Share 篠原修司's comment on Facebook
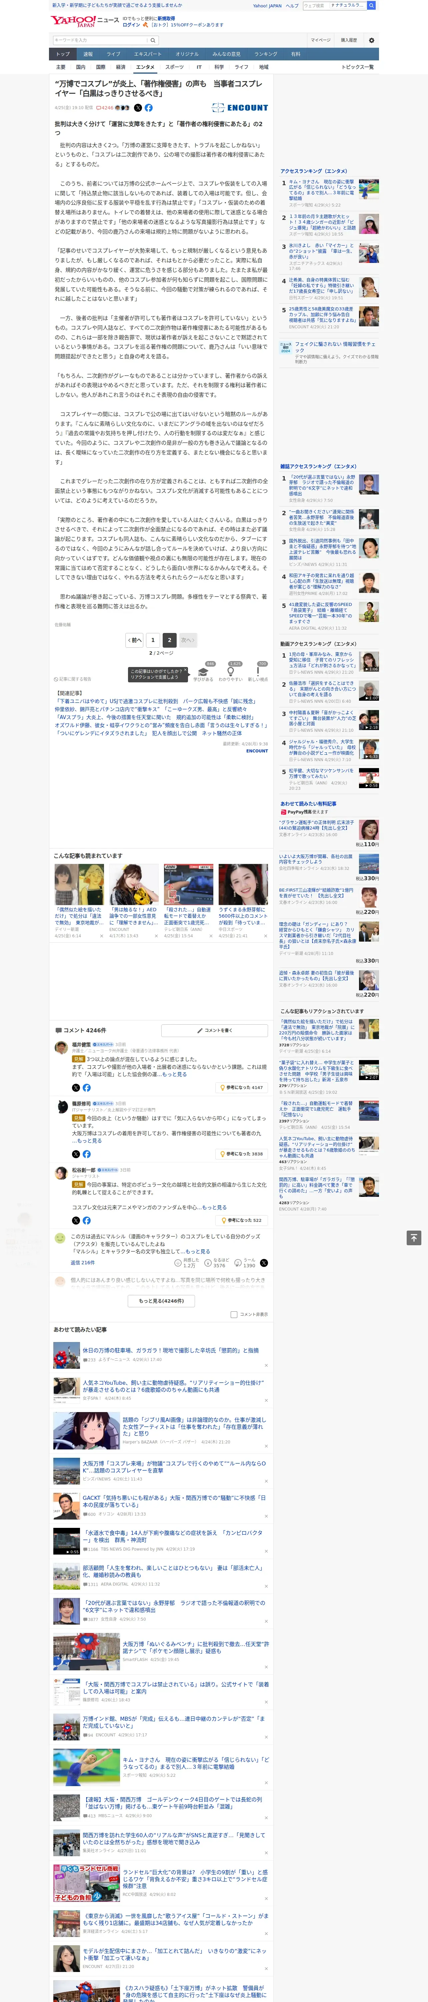This screenshot has height=2002, width=428. [x=86, y=1154]
